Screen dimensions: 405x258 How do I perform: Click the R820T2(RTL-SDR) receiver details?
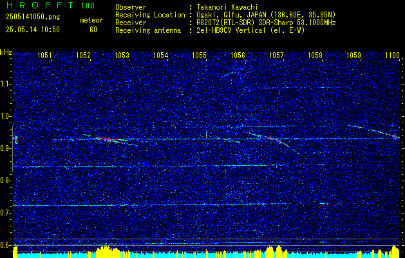266,23
